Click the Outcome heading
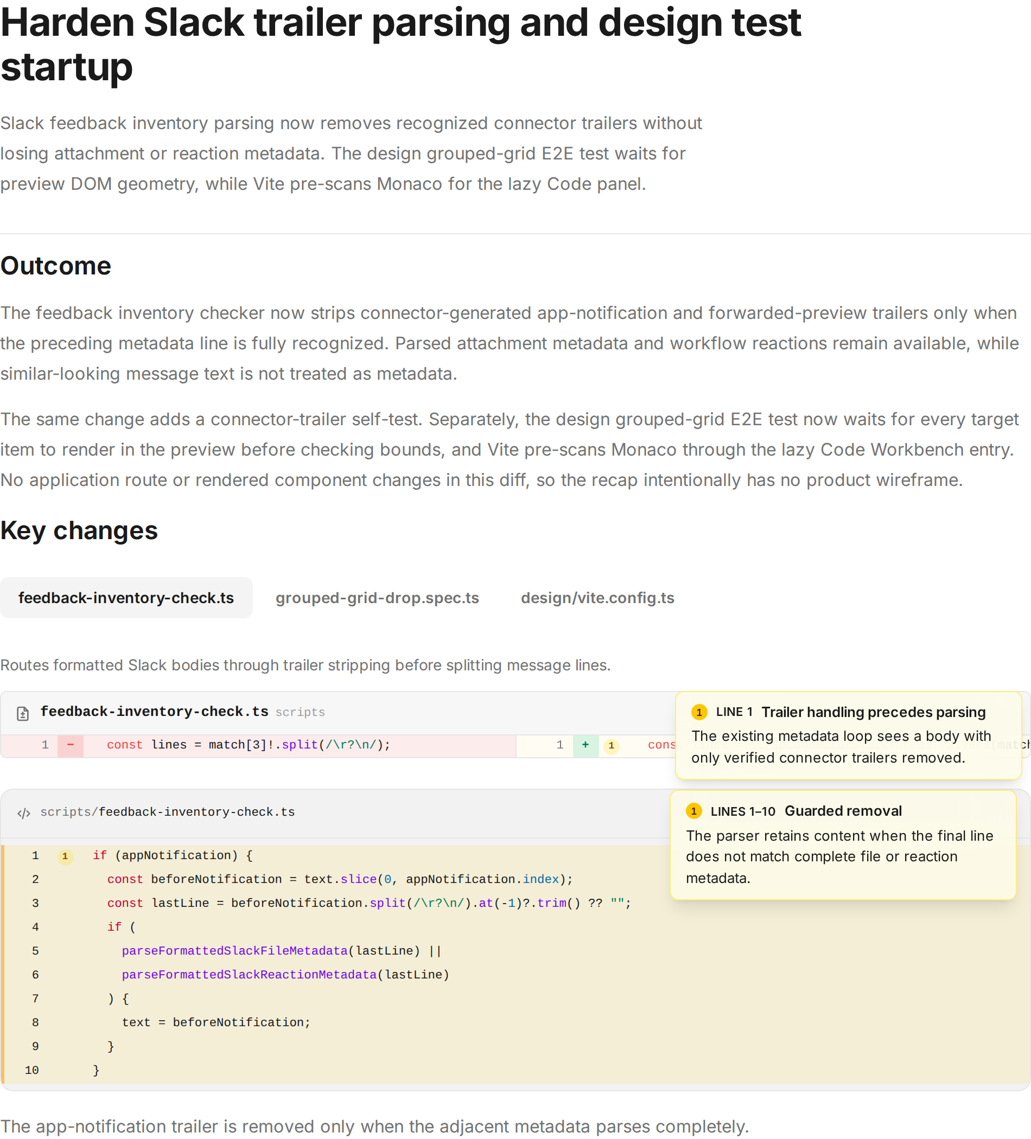 (56, 266)
